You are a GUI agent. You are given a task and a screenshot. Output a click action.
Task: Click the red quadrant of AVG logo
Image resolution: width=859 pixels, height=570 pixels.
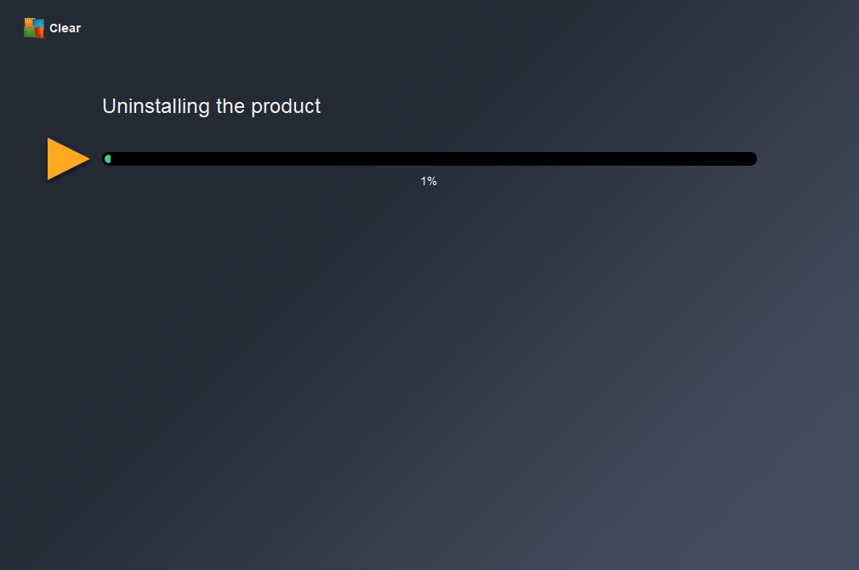[38, 33]
